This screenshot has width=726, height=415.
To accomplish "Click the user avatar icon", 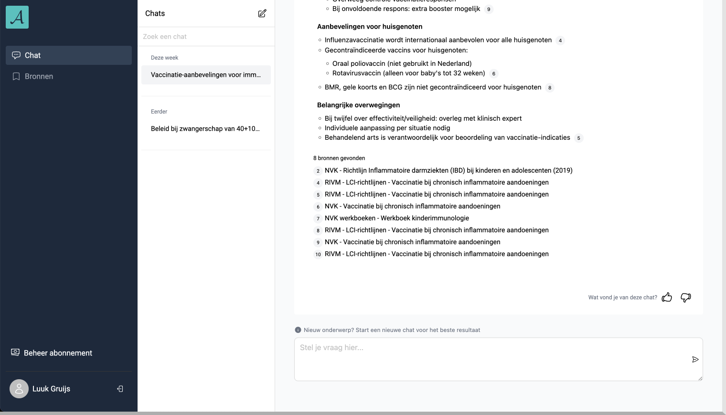I will (x=19, y=389).
